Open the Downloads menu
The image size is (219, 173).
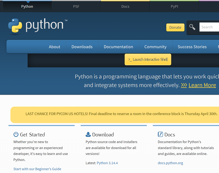point(82,47)
